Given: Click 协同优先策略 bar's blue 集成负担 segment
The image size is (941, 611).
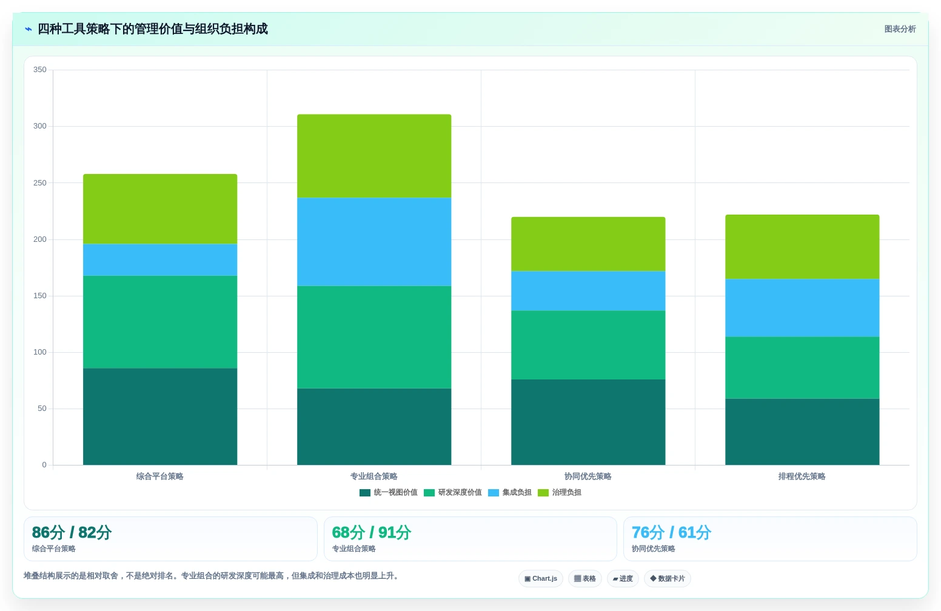Looking at the screenshot, I should (588, 291).
